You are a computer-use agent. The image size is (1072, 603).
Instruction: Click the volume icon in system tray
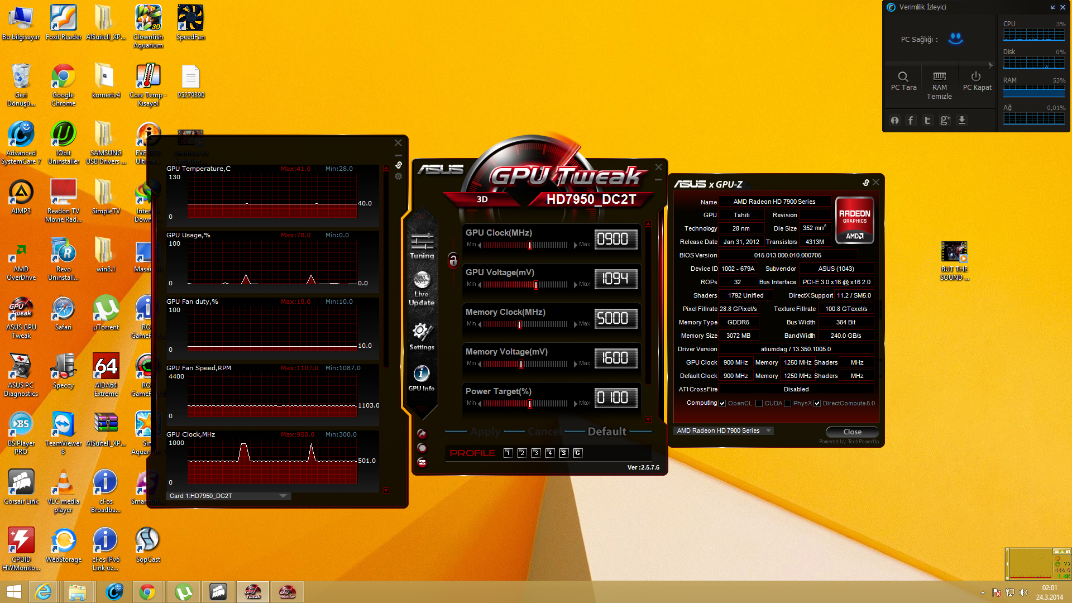pyautogui.click(x=1023, y=592)
